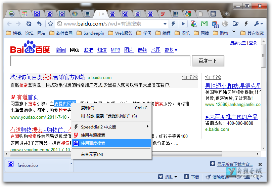Click the Baidu search input field
Screen dimensions: 272x187
(100, 61)
